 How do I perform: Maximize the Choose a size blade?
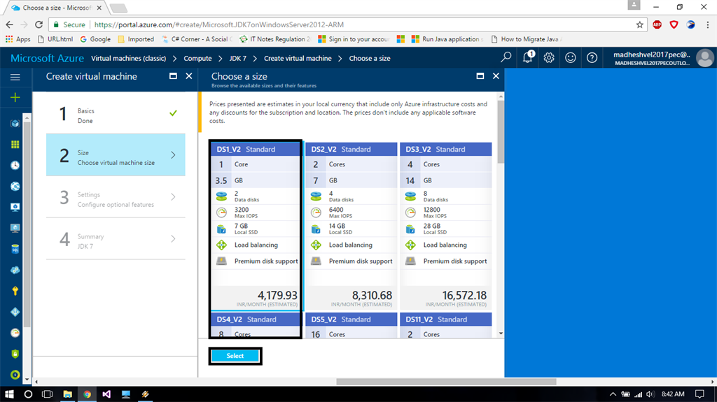point(480,76)
